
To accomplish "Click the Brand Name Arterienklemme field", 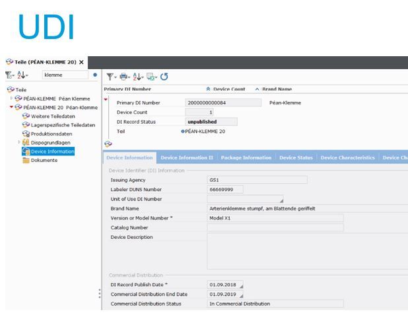I will point(308,208).
